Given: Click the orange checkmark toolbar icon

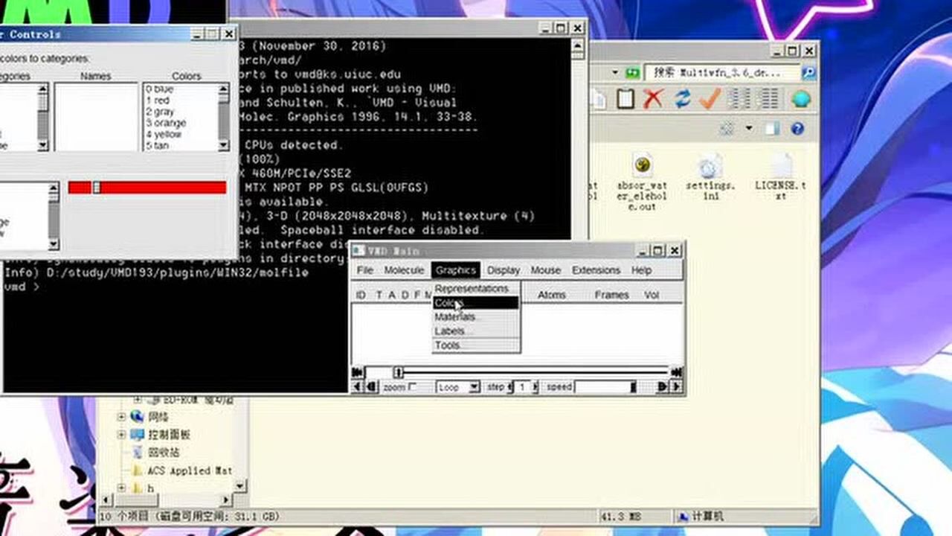Looking at the screenshot, I should pyautogui.click(x=710, y=99).
